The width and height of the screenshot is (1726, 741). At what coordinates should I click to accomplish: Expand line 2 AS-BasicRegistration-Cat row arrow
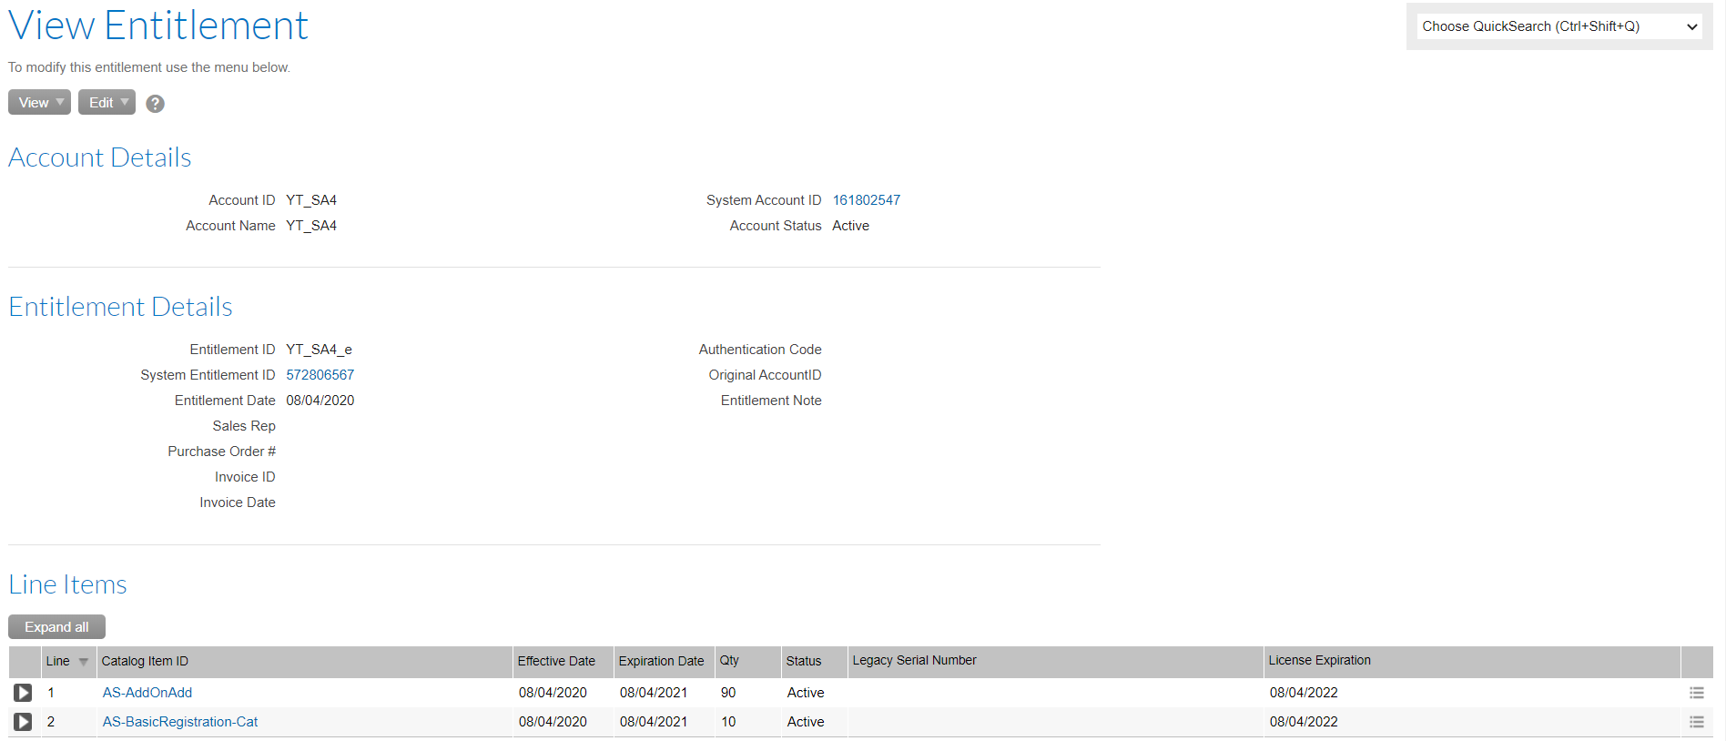[23, 722]
